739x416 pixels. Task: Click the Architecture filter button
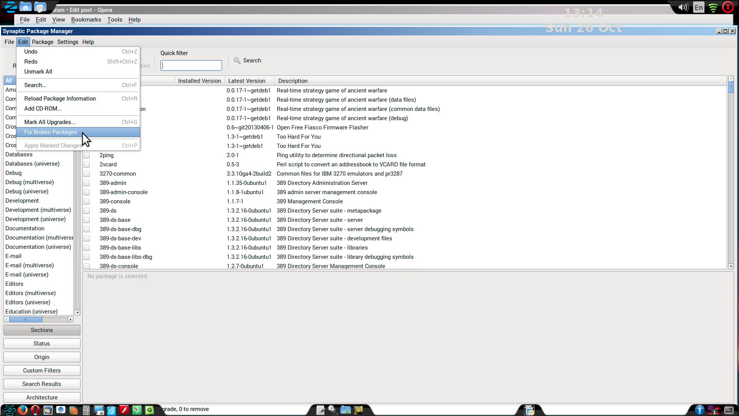point(42,397)
